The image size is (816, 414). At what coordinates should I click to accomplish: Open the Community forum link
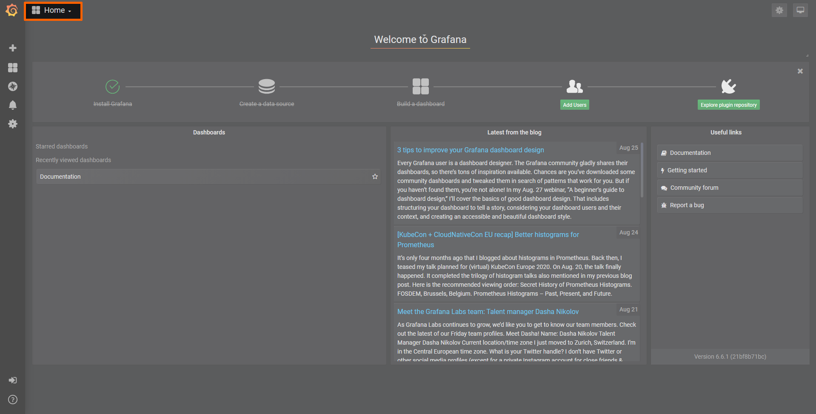point(693,187)
